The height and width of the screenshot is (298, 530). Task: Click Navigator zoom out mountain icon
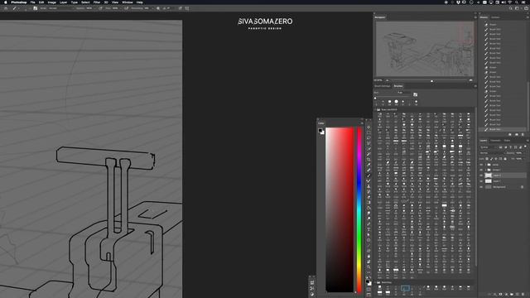pos(388,80)
